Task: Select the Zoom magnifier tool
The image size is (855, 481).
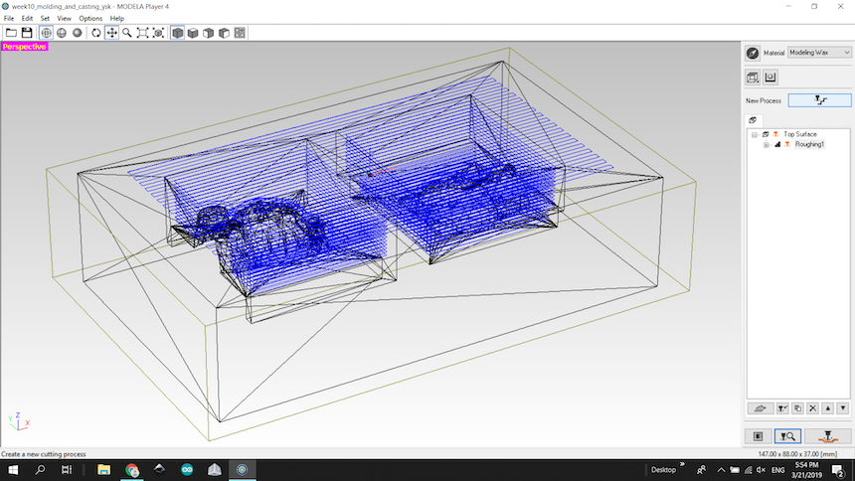Action: pos(127,33)
